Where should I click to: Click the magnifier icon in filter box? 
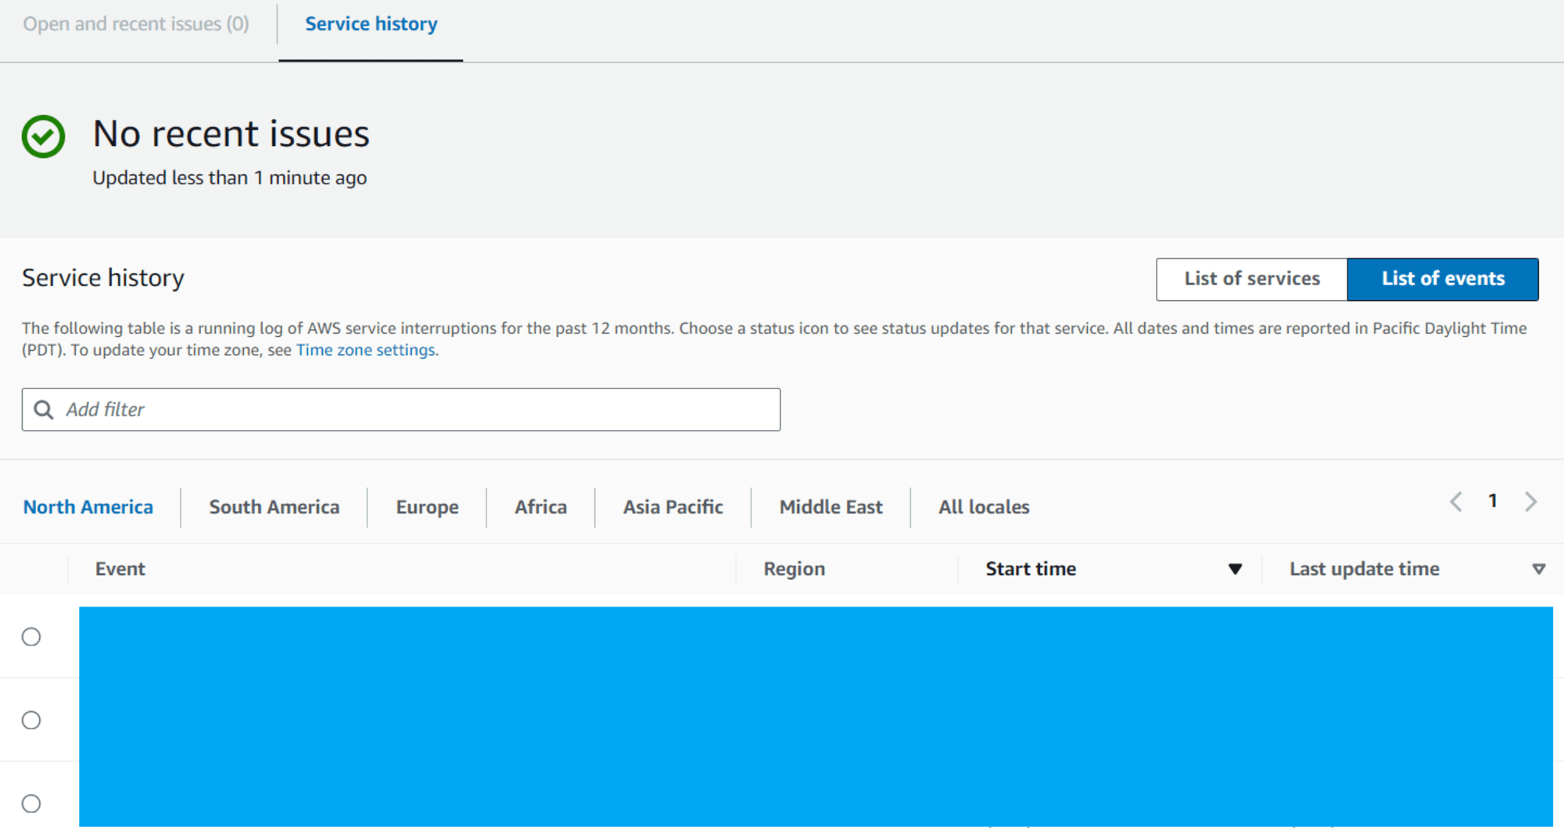click(44, 410)
